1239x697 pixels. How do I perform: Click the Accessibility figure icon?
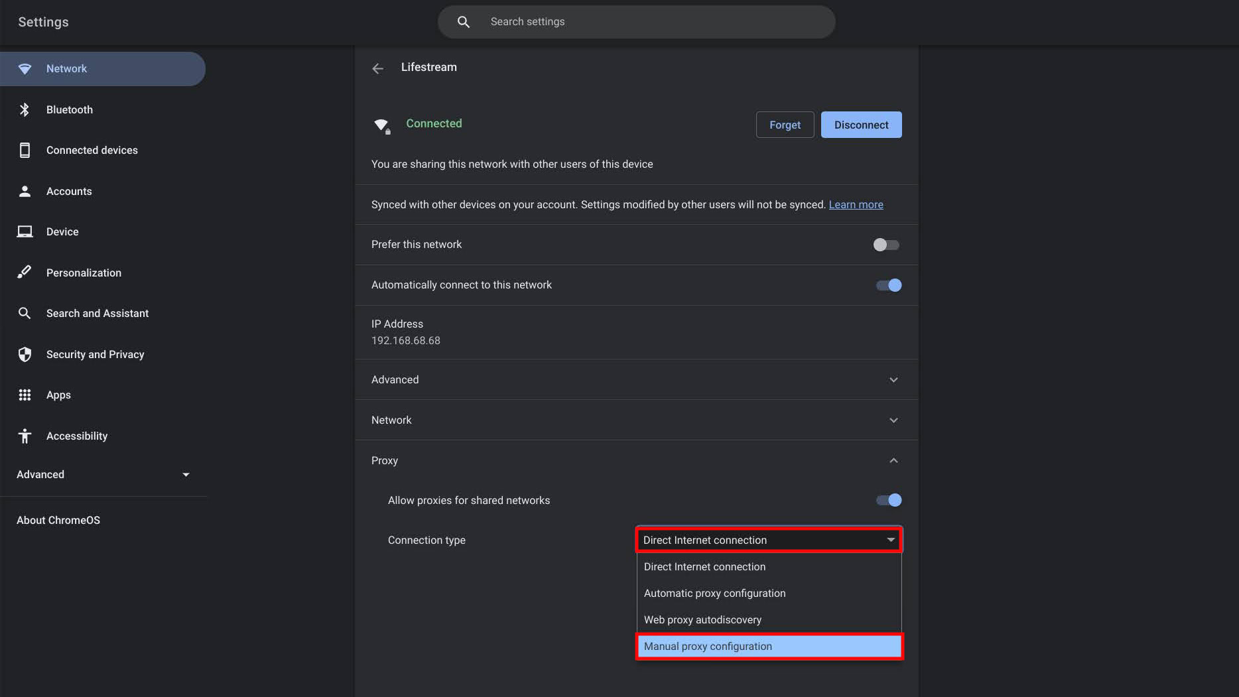click(25, 436)
